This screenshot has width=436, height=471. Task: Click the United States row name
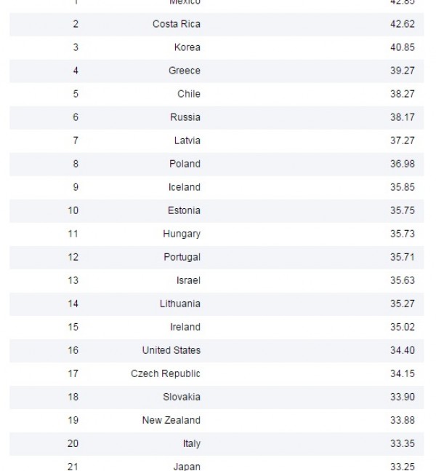[171, 350]
